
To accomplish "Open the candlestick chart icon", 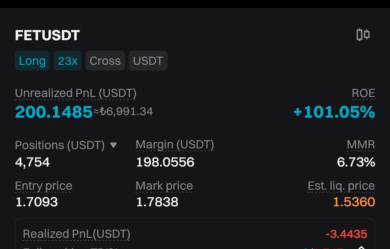I will pyautogui.click(x=363, y=35).
